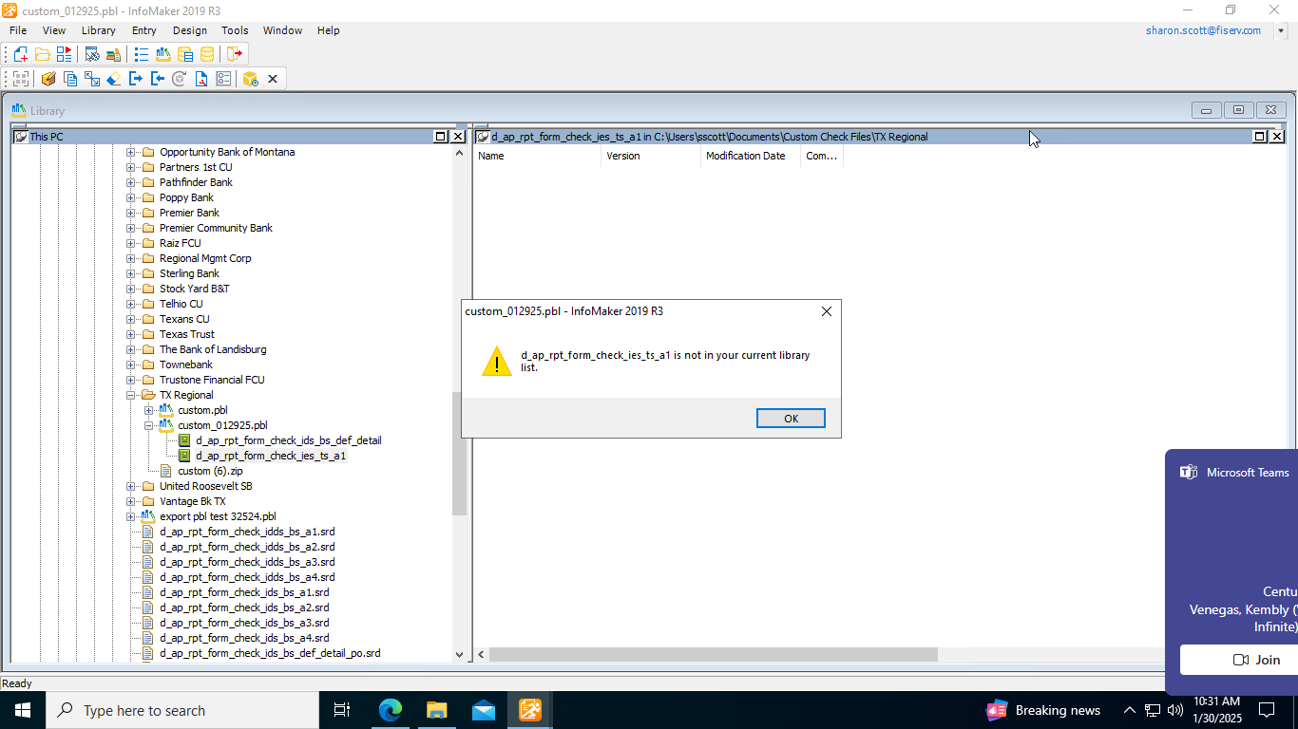The width and height of the screenshot is (1298, 729).
Task: Click the eraser icon in library toolbar
Action: 113,79
